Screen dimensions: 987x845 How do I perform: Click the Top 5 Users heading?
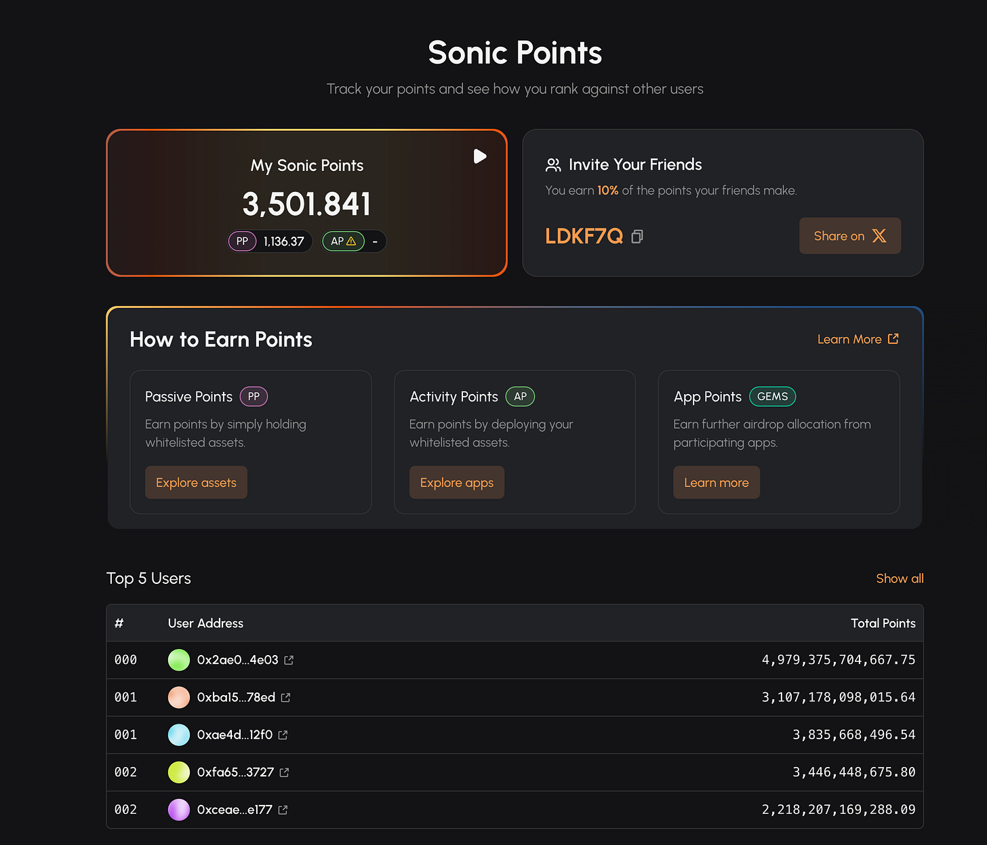point(148,578)
